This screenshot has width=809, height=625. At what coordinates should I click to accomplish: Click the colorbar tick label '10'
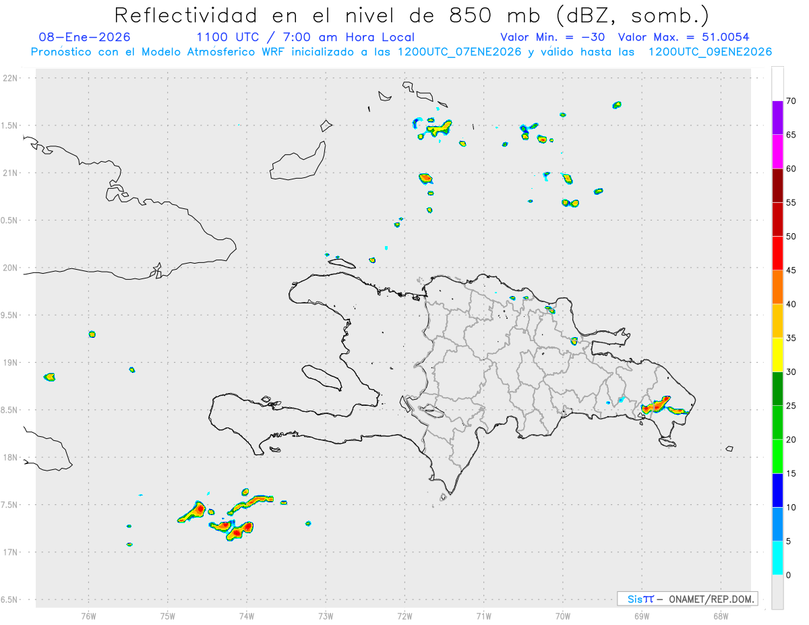[x=791, y=508]
